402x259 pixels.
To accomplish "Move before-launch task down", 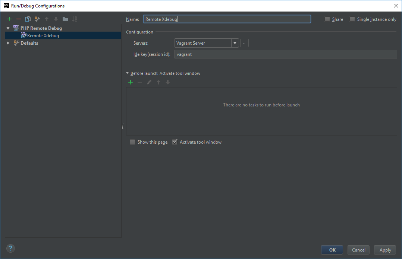I will click(168, 82).
